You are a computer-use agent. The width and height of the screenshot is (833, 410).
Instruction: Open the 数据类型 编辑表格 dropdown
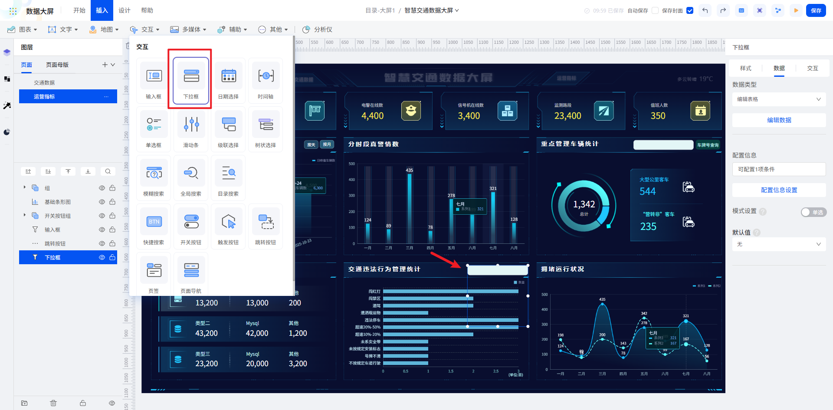coord(779,99)
